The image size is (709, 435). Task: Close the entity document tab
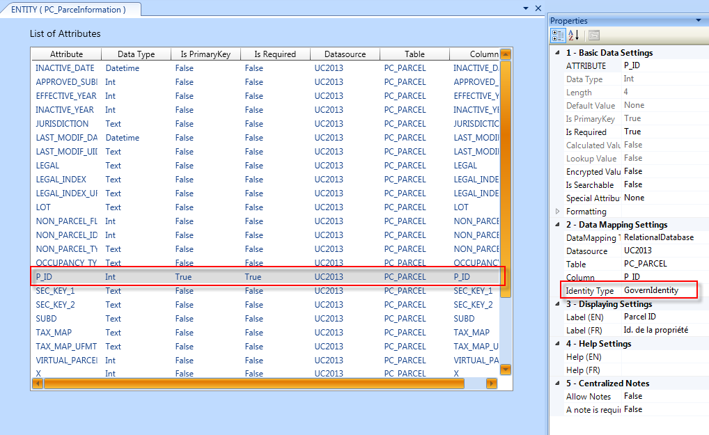tap(538, 8)
